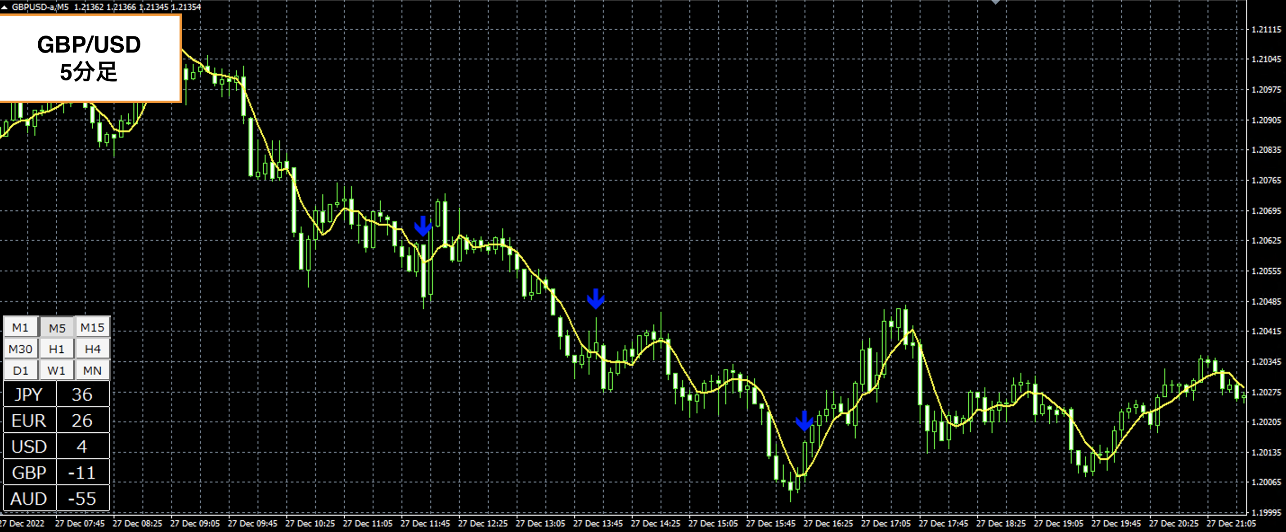Screen dimensions: 1286x532
Task: Select the highlighted M5 timeframe button
Action: [57, 328]
